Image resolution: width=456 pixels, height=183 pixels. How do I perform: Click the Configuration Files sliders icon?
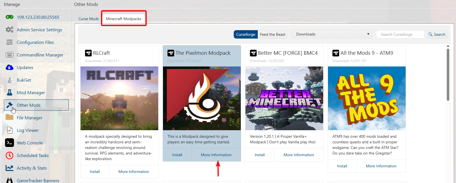tap(10, 42)
